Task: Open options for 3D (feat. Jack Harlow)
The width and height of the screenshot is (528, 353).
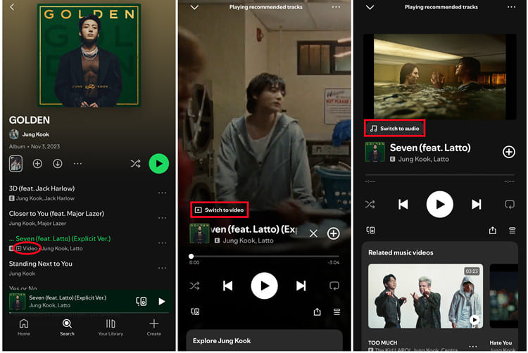Action: [163, 193]
